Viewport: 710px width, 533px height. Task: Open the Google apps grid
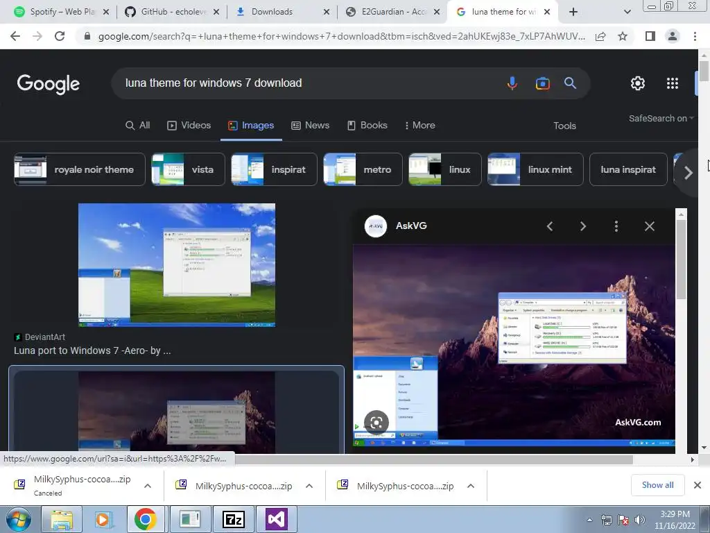pyautogui.click(x=673, y=83)
